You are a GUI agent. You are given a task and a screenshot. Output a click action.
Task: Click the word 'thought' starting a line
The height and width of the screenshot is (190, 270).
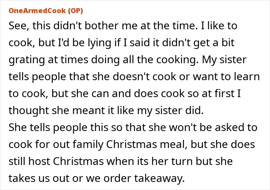(29, 111)
